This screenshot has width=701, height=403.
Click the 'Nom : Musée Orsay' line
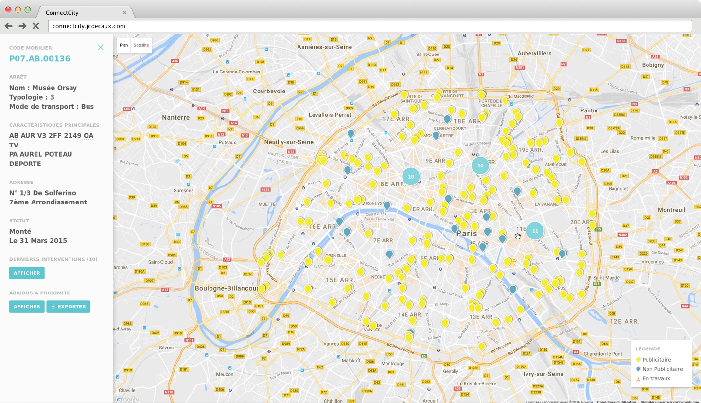43,88
